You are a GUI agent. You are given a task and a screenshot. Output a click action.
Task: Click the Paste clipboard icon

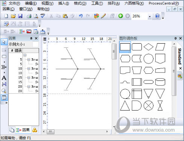65,16
